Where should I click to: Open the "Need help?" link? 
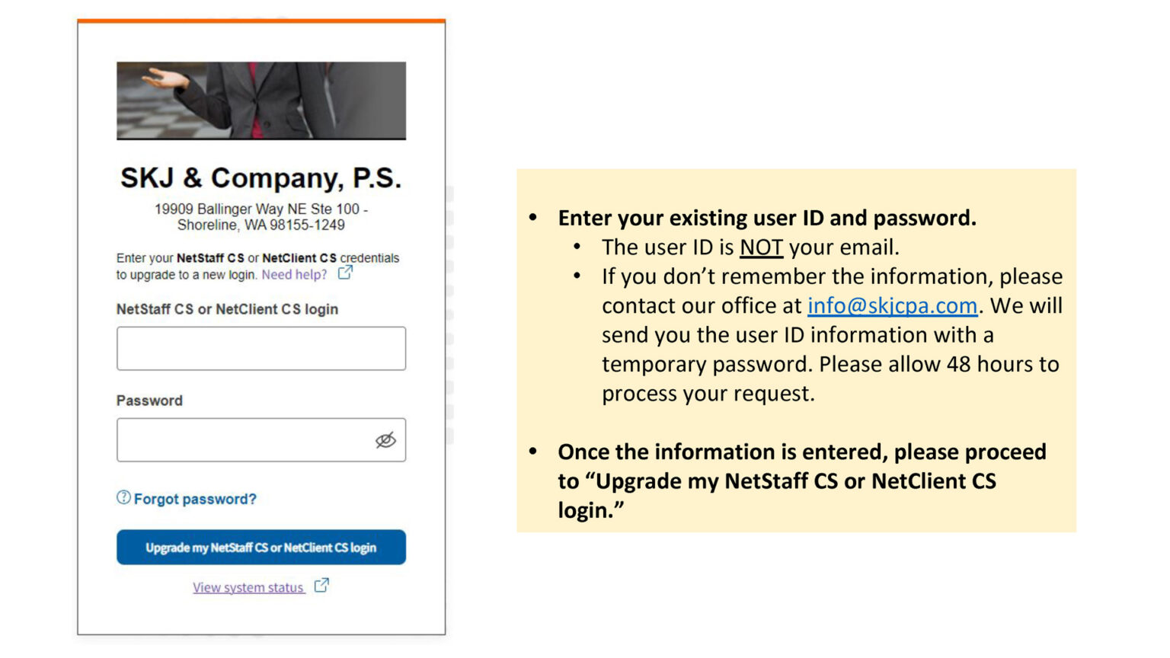(x=294, y=275)
